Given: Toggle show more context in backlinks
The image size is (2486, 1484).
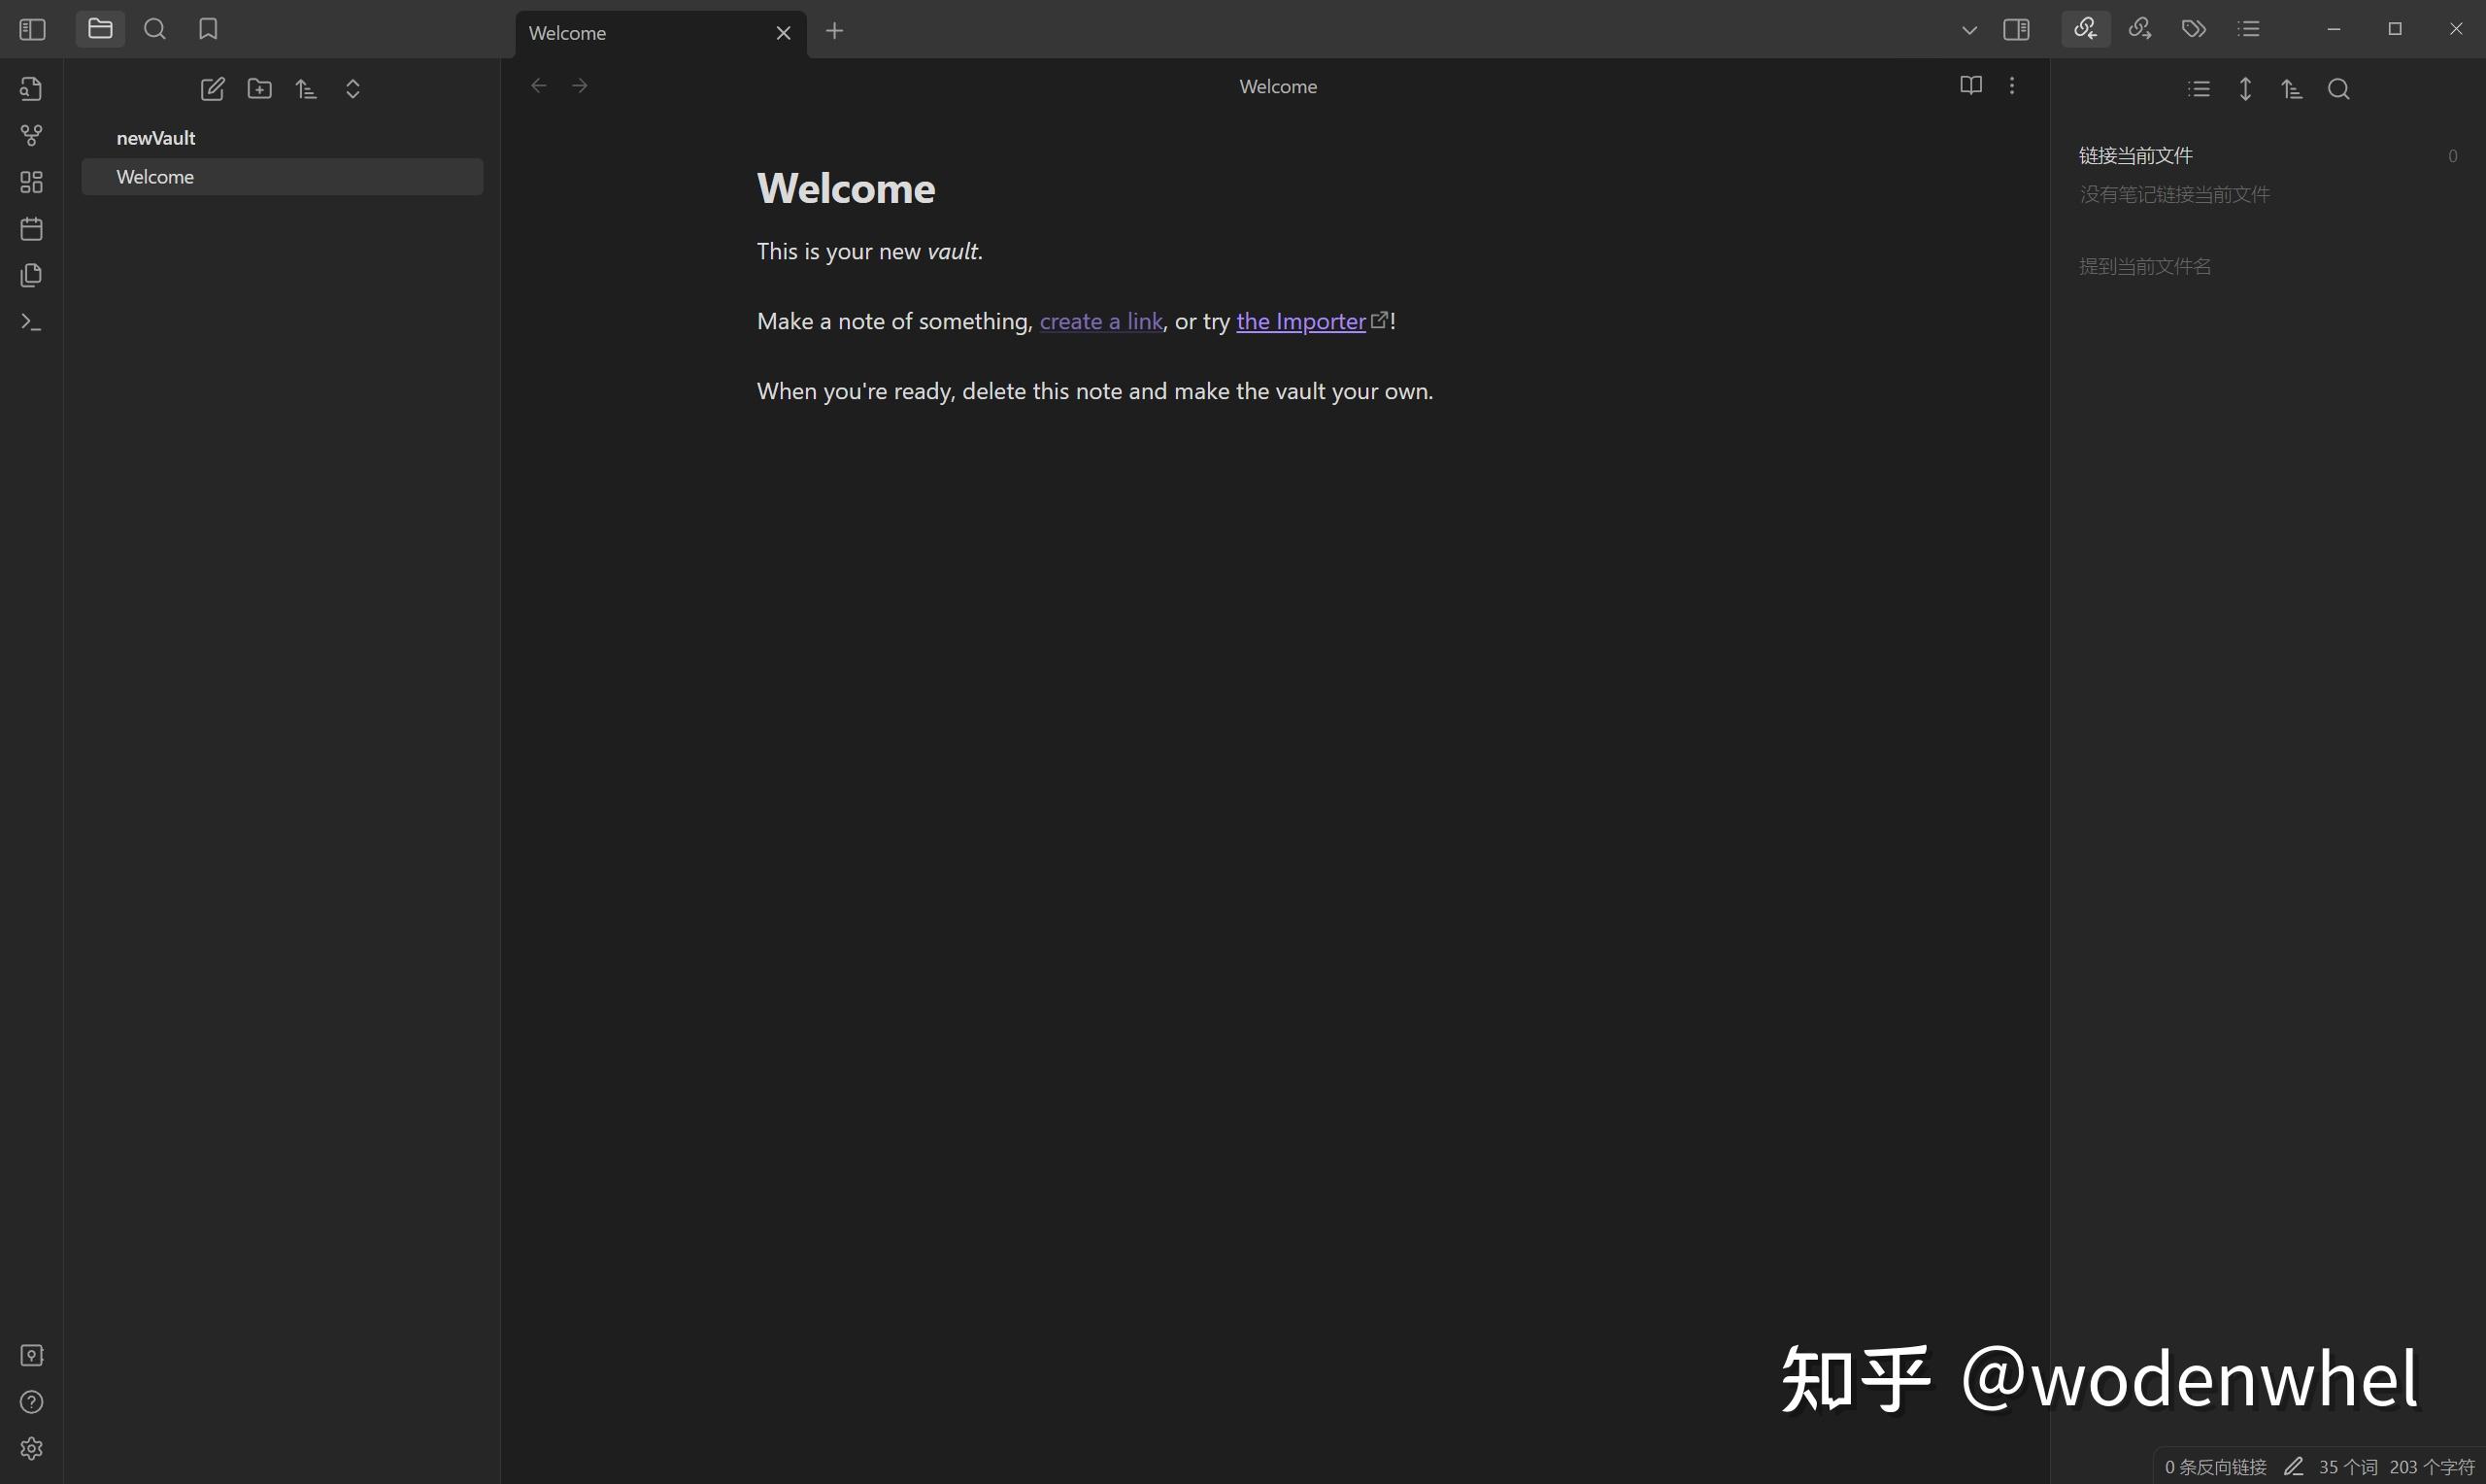Looking at the screenshot, I should click(2245, 89).
